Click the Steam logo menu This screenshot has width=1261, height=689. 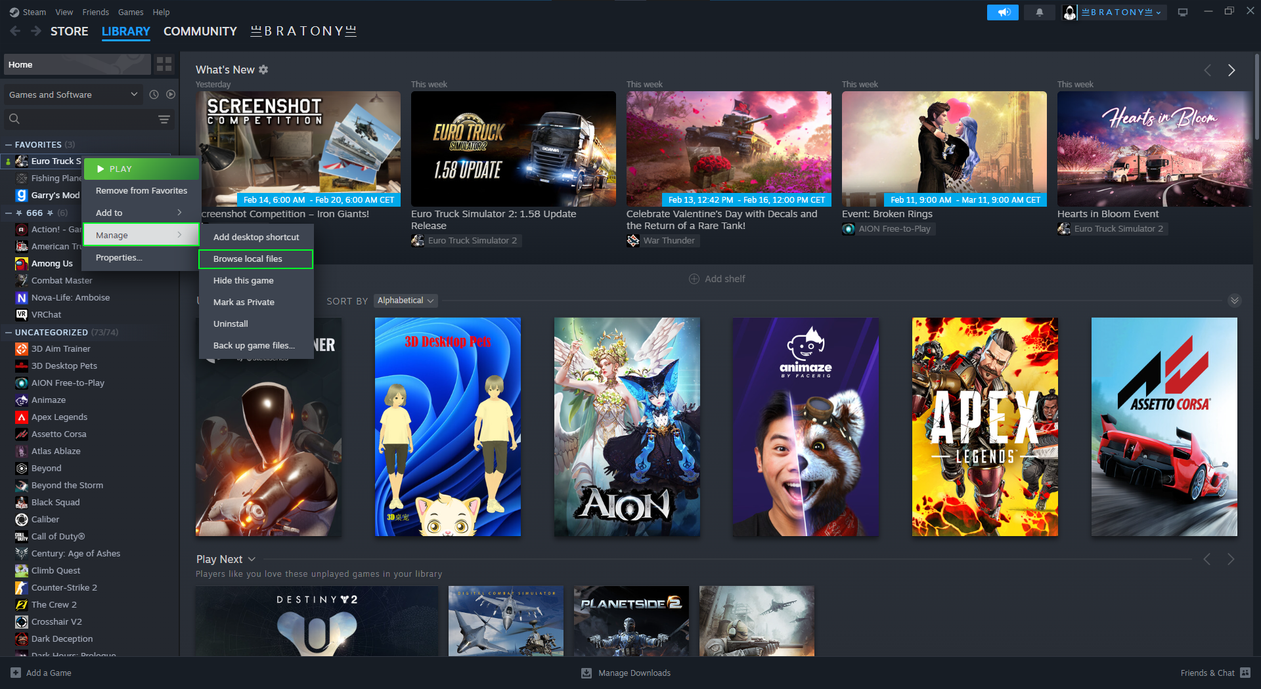(28, 12)
